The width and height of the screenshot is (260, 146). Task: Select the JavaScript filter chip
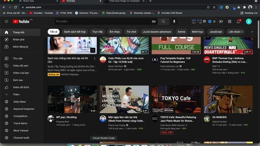pyautogui.click(x=216, y=32)
